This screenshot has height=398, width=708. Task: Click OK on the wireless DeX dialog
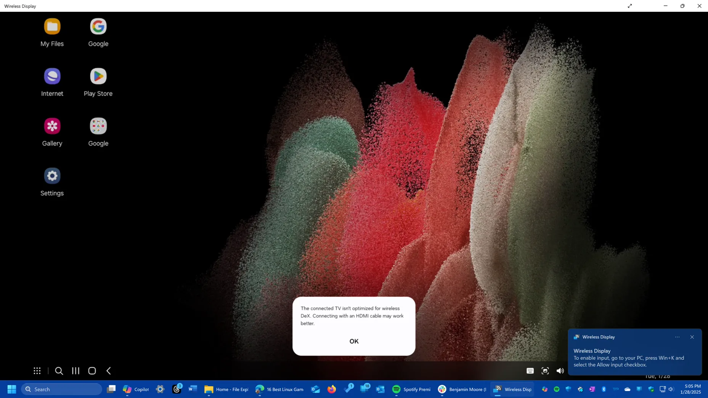point(353,341)
